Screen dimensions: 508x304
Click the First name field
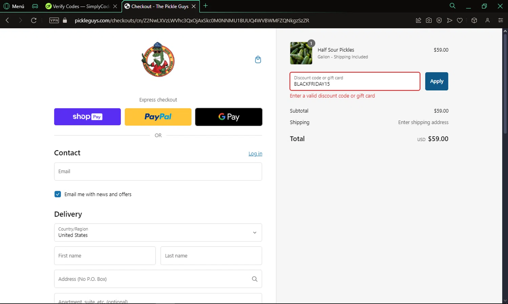(105, 256)
